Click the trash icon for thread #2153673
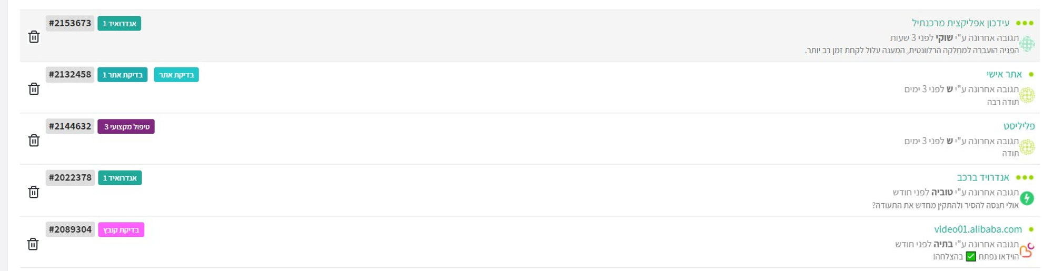Viewport: 1053px width, 271px height. (34, 37)
